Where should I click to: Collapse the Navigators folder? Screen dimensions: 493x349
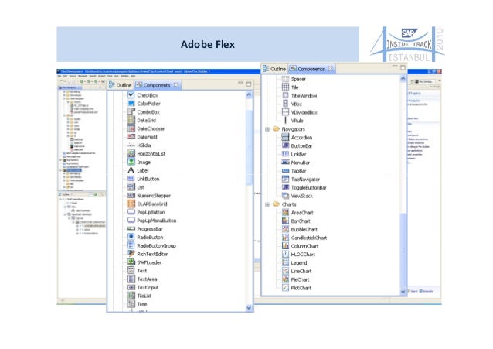click(x=267, y=129)
